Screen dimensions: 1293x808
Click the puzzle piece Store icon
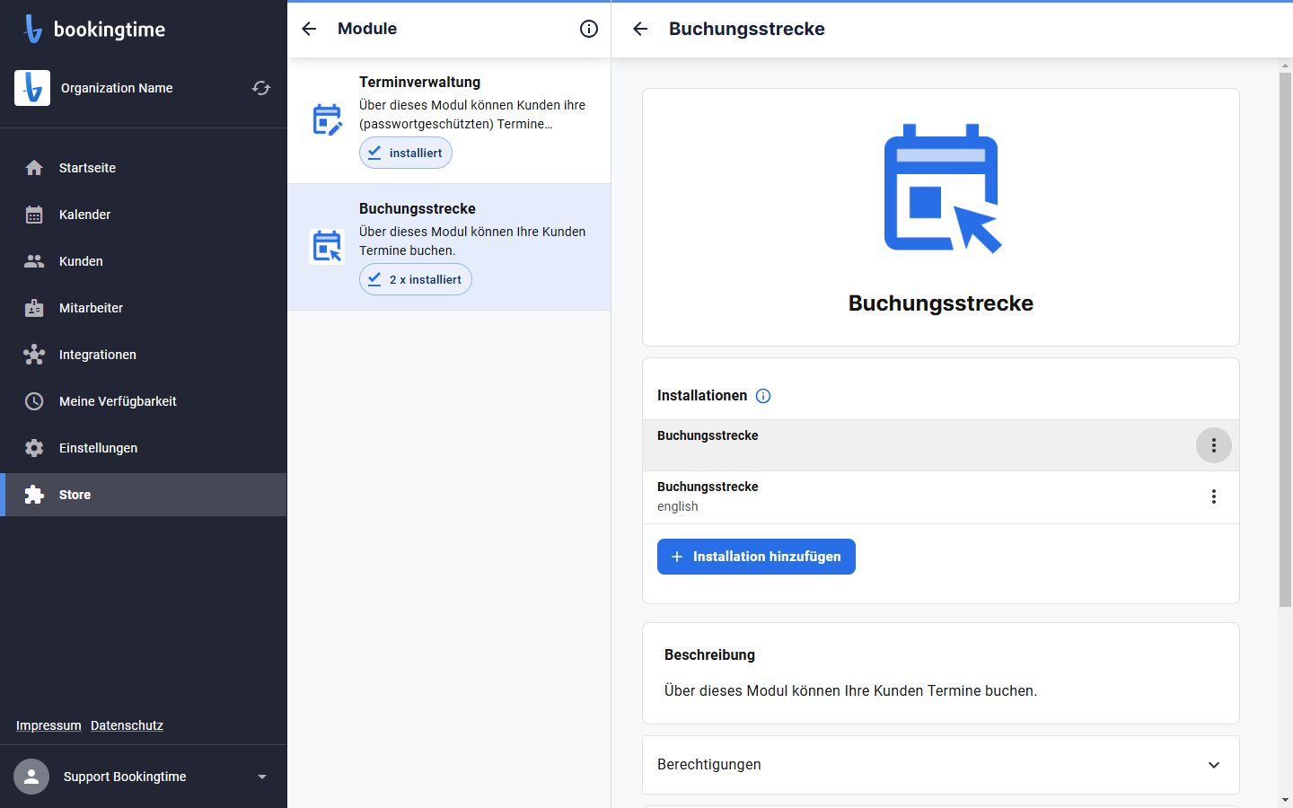tap(34, 495)
